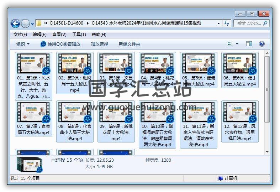Click the Forward navigation arrow button
Image resolution: width=280 pixels, height=192 pixels.
[25, 24]
